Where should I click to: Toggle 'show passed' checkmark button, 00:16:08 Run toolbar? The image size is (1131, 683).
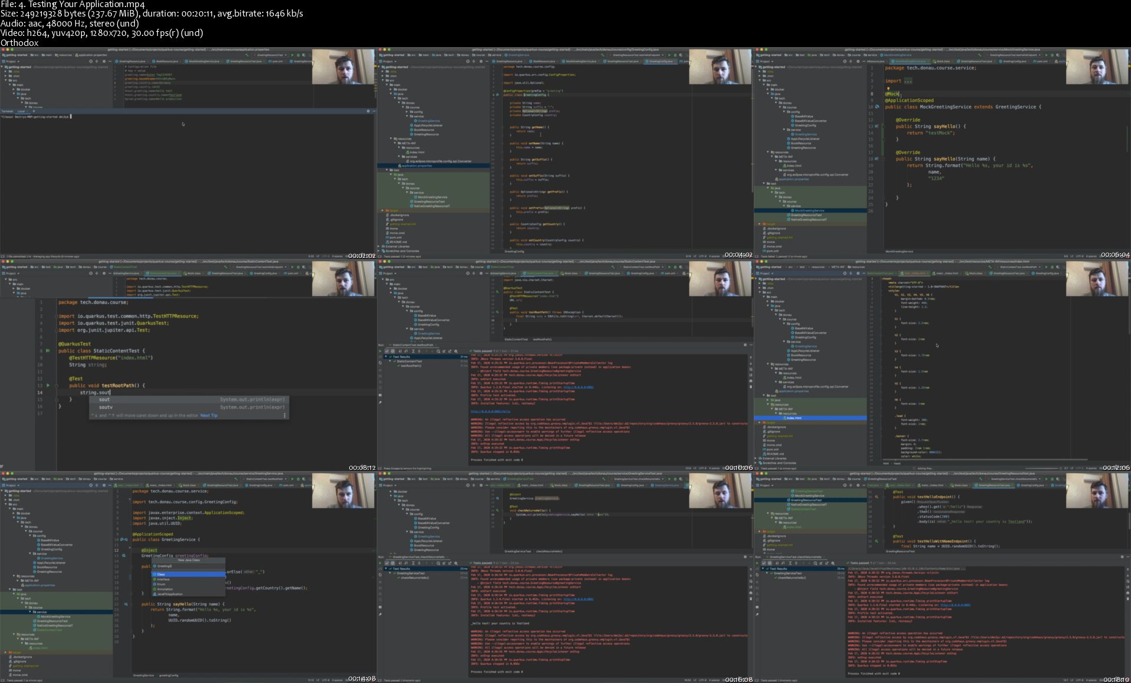(387, 563)
